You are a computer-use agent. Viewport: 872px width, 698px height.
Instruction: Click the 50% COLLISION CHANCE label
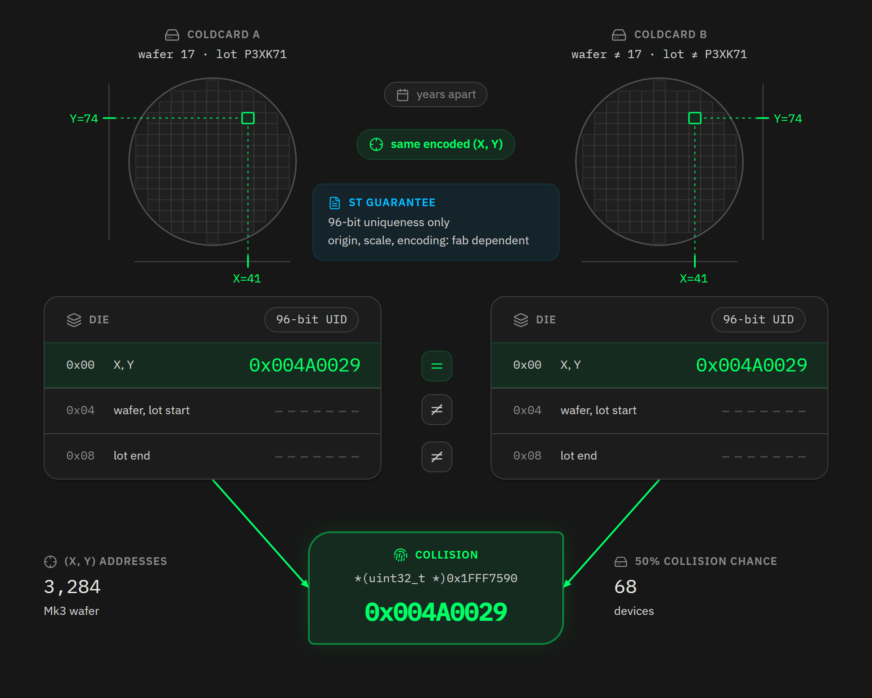coord(706,561)
